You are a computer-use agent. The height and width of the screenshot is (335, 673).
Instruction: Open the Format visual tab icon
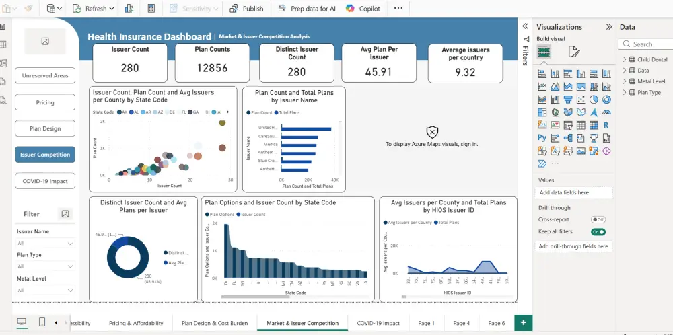[574, 52]
